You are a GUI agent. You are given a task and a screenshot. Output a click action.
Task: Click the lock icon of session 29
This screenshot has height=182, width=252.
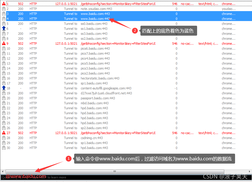pyautogui.click(x=4, y=143)
